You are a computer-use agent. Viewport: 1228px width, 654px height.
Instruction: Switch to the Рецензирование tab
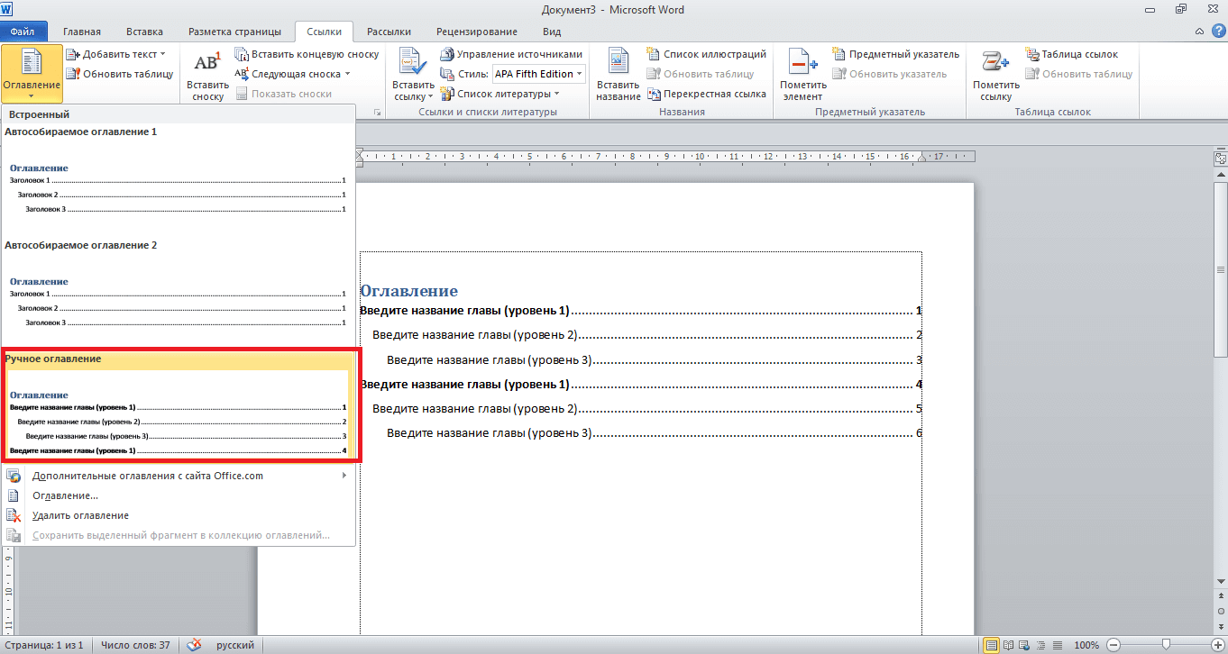476,32
